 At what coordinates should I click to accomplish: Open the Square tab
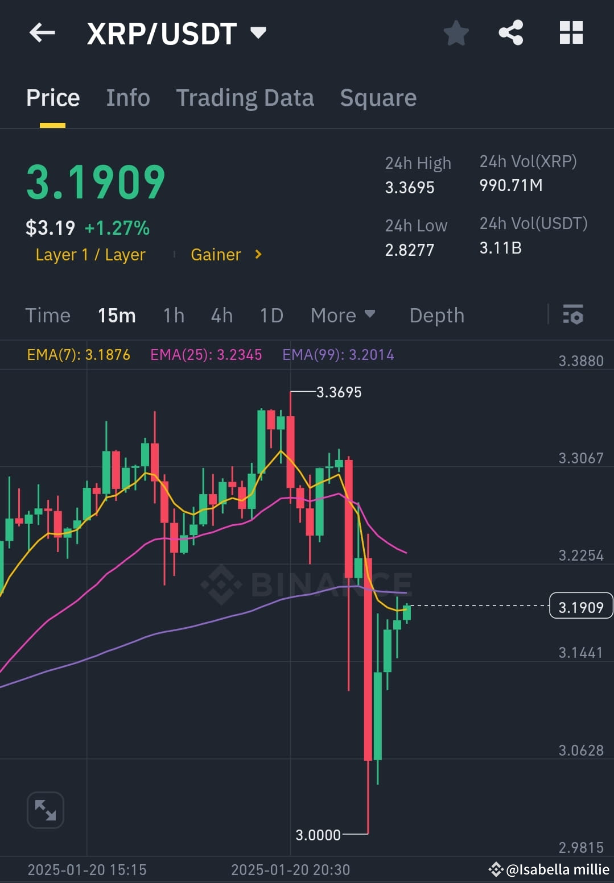point(378,97)
